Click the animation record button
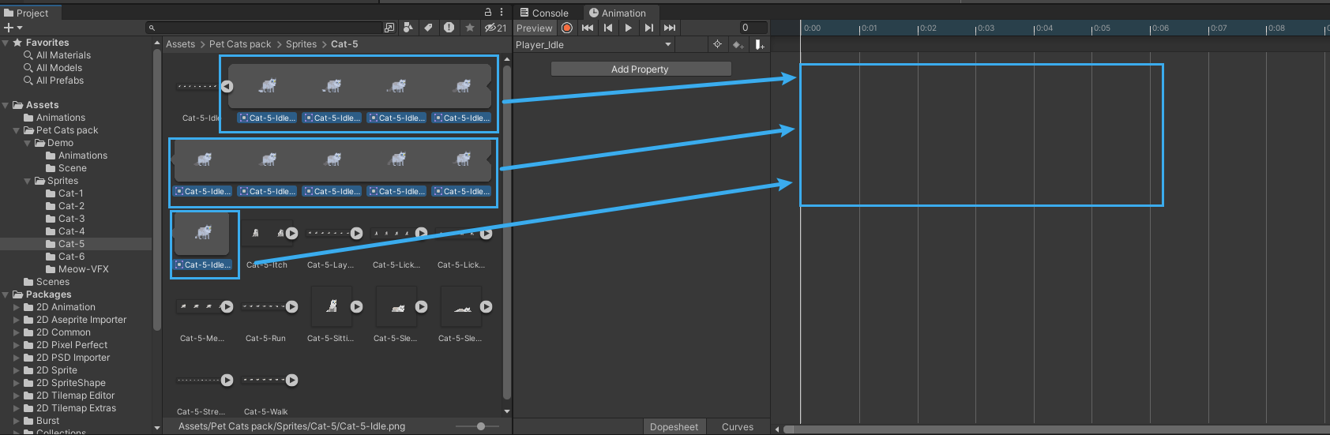 567,28
